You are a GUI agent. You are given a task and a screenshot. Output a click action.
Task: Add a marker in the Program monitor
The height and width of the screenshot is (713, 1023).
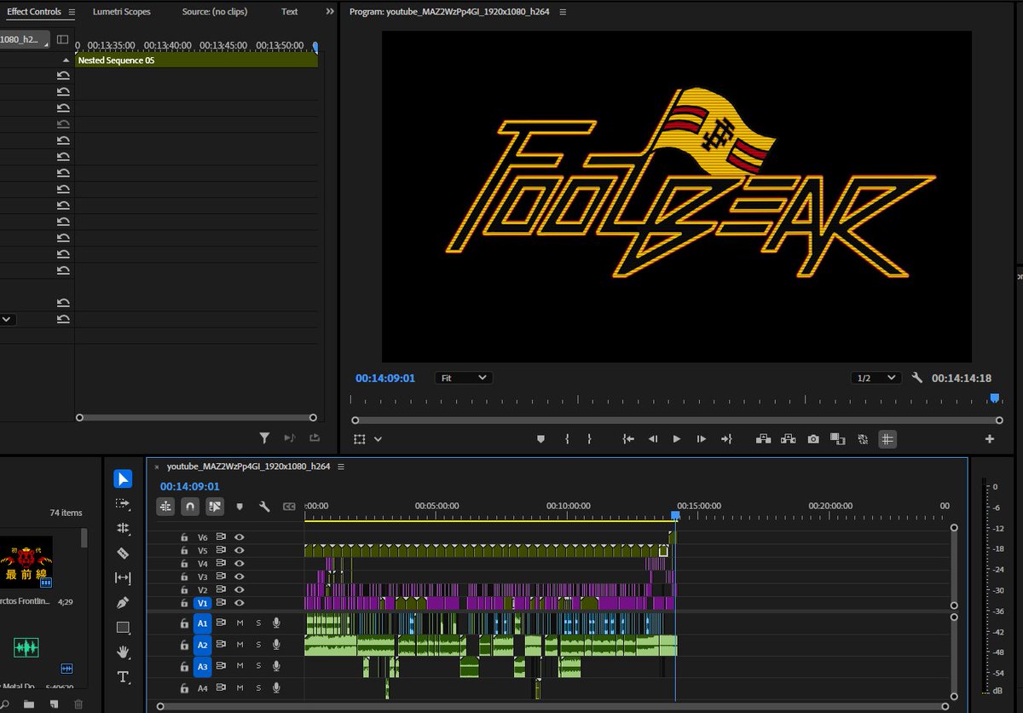coord(540,439)
